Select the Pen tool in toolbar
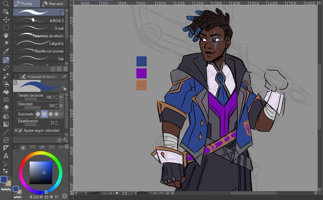 pos(6,60)
